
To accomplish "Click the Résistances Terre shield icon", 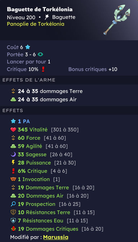I will click(x=13, y=213).
